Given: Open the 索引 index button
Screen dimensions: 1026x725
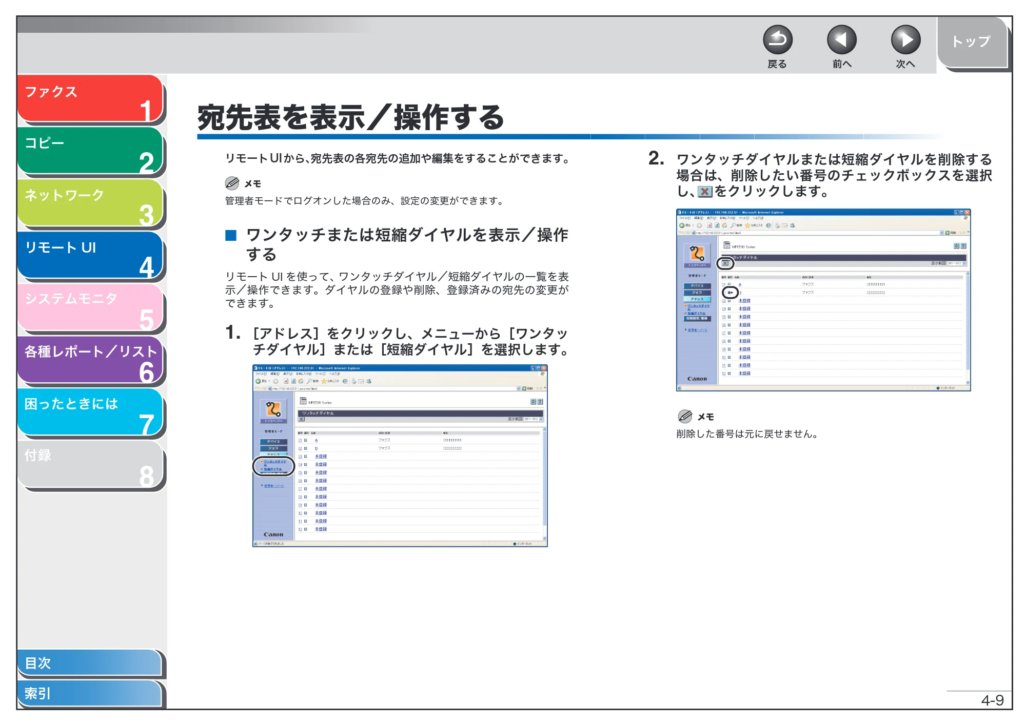Looking at the screenshot, I should pyautogui.click(x=90, y=693).
